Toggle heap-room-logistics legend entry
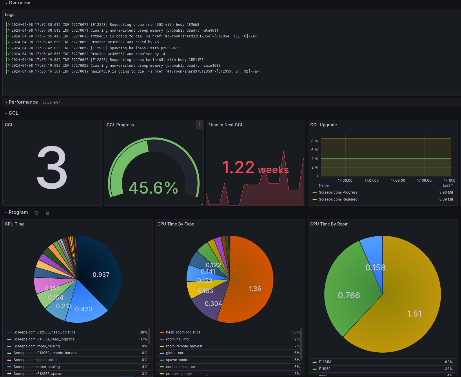Image resolution: width=461 pixels, height=377 pixels. 183,332
